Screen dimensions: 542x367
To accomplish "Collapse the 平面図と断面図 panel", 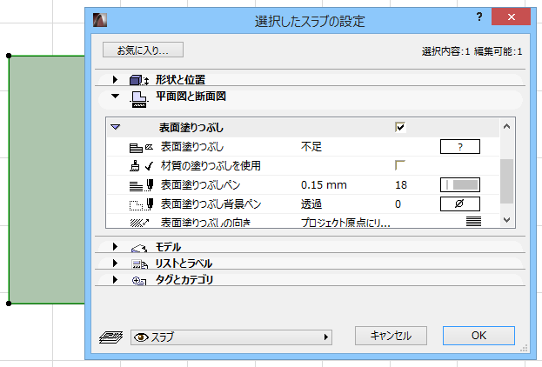I will coord(115,97).
